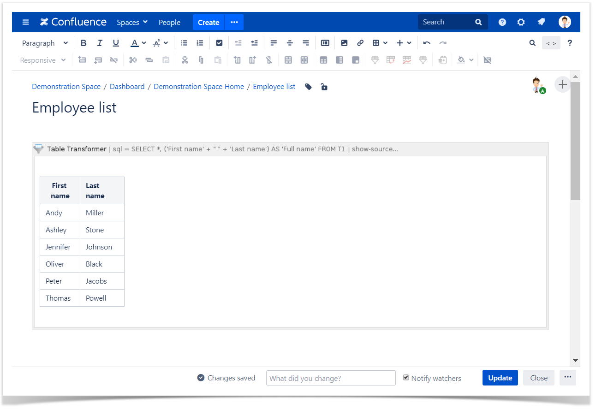Image resolution: width=596 pixels, height=409 pixels.
Task: Insert a link into the page
Action: coord(360,43)
